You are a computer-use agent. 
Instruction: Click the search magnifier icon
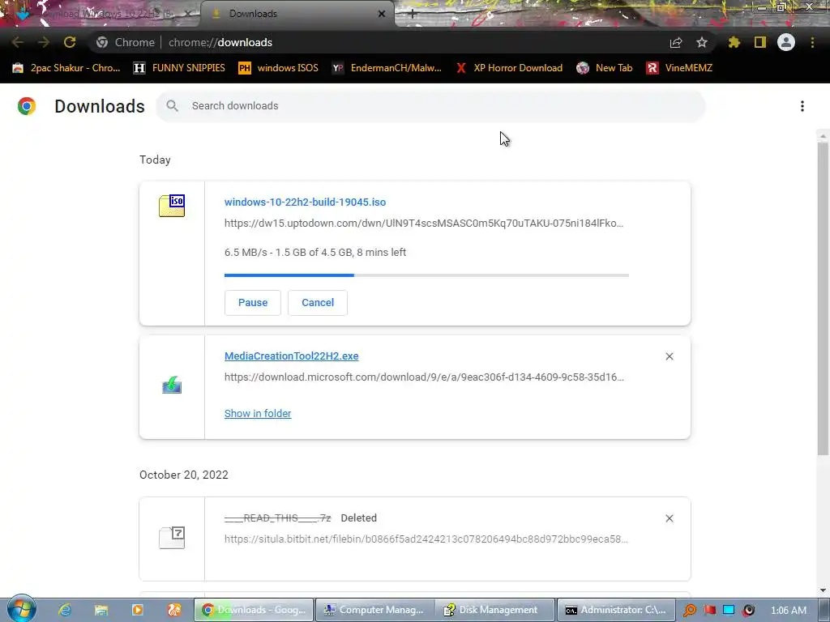172,106
